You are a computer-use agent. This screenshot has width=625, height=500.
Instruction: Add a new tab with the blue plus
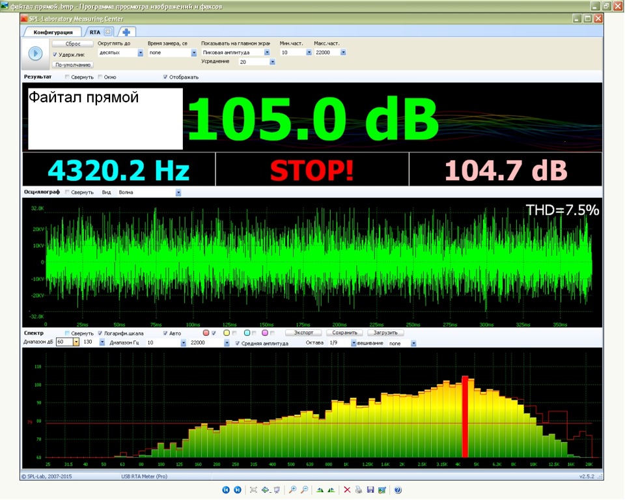(126, 32)
